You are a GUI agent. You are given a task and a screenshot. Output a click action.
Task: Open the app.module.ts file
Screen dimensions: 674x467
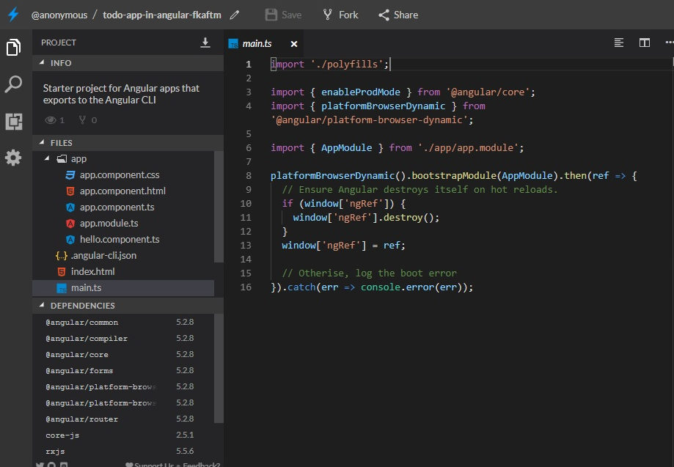tap(109, 223)
